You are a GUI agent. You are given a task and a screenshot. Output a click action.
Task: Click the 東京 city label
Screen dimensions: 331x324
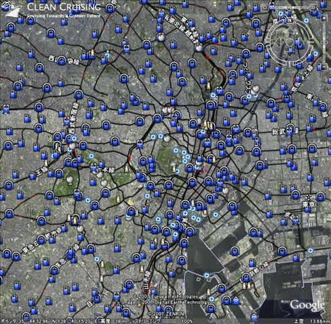pyautogui.click(x=309, y=205)
